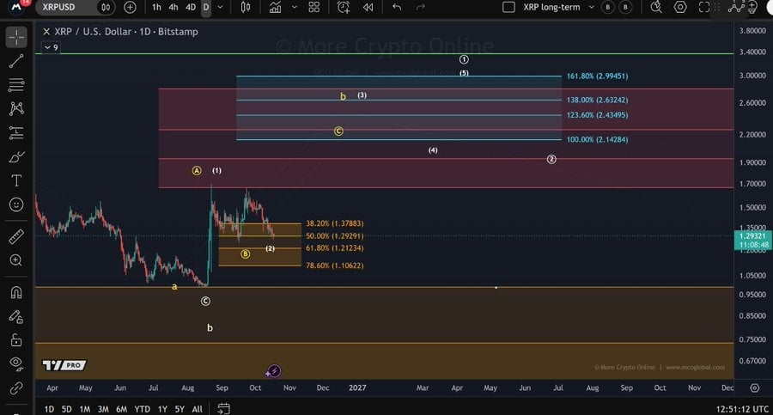Redo the chart action
Screen dimensions: 773x415
tap(421, 8)
